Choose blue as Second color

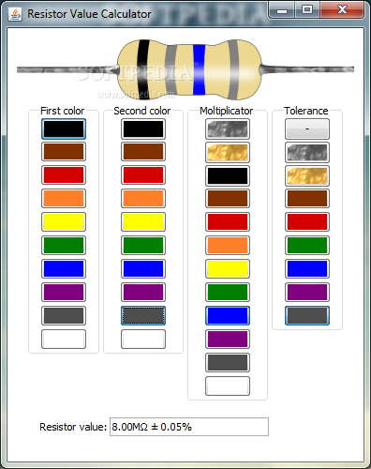(x=143, y=269)
